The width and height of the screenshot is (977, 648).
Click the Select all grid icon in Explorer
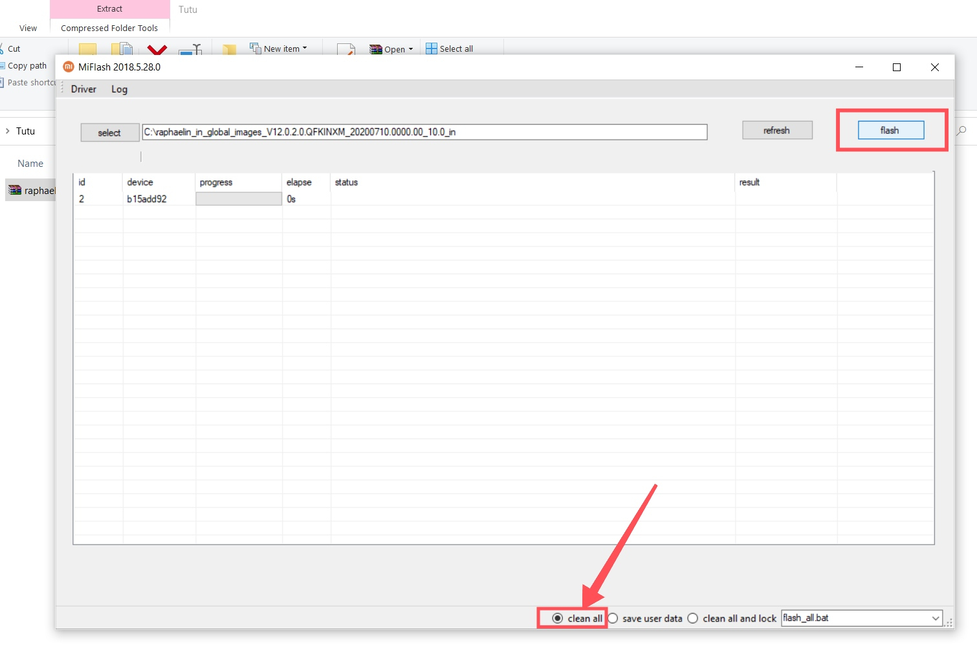[x=432, y=49]
